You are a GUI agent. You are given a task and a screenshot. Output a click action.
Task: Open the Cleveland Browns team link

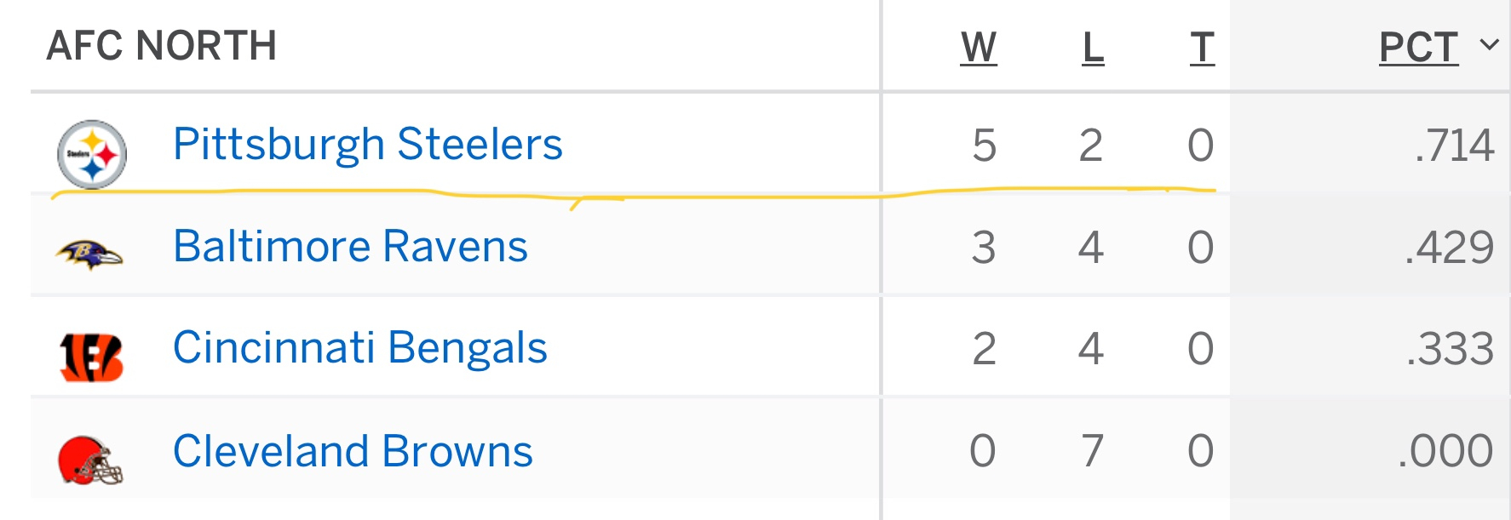point(353,450)
